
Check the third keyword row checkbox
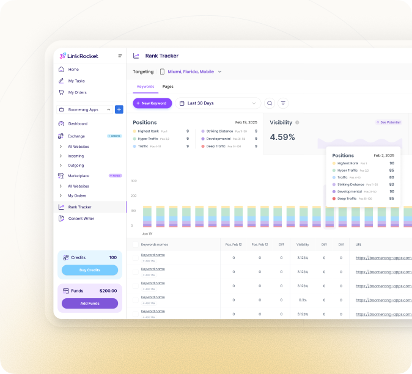point(136,286)
